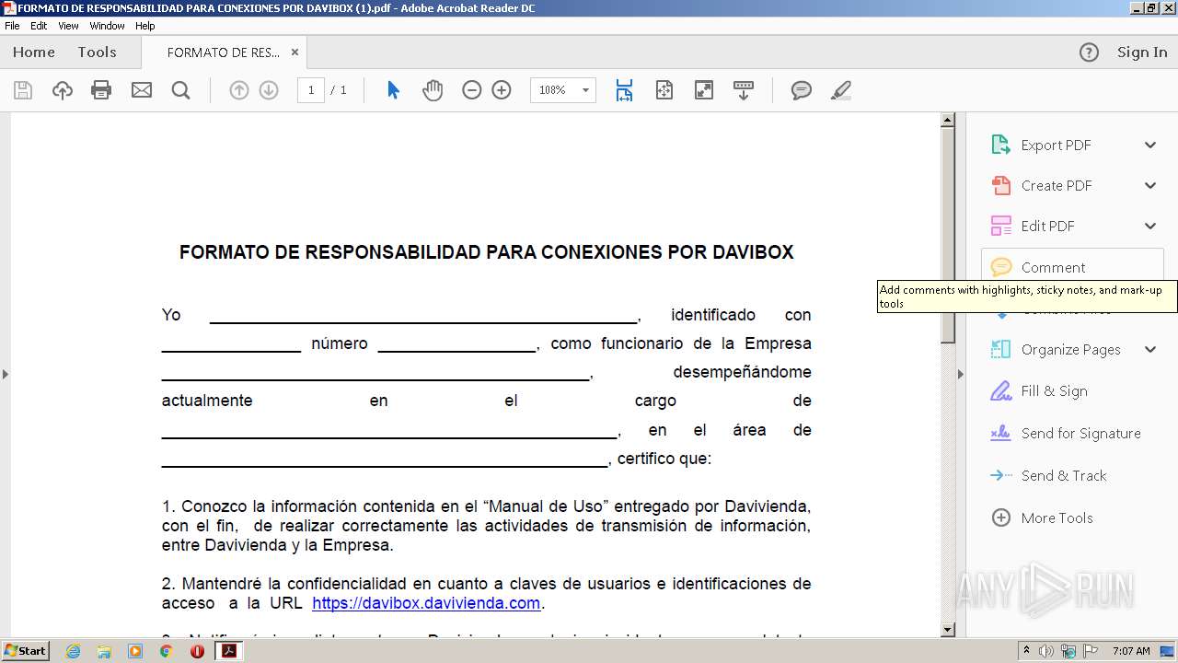1178x663 pixels.
Task: Click the upload to cloud icon
Action: point(63,90)
